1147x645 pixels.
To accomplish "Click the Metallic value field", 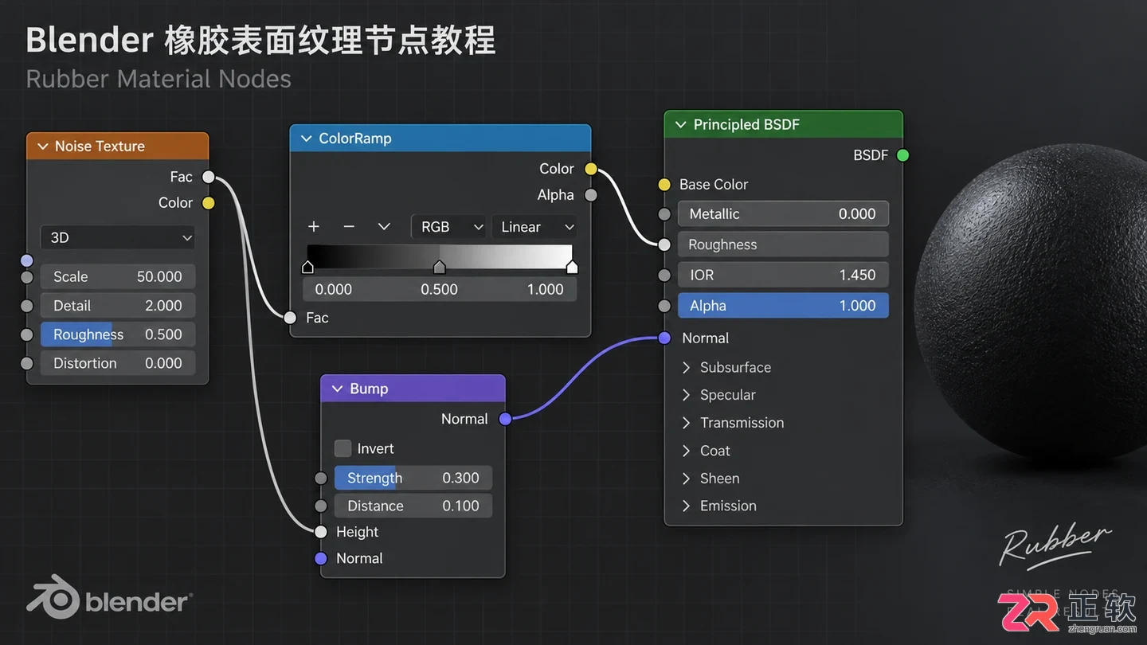I will [x=783, y=214].
